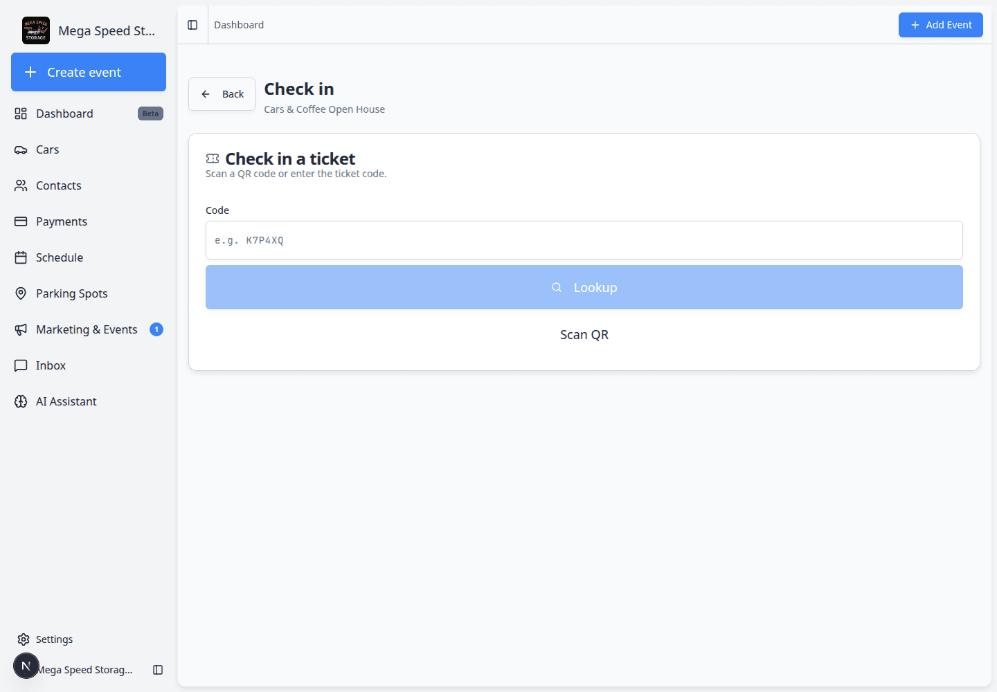Open the Dashboard sidebar item
997x692 pixels.
89,113
